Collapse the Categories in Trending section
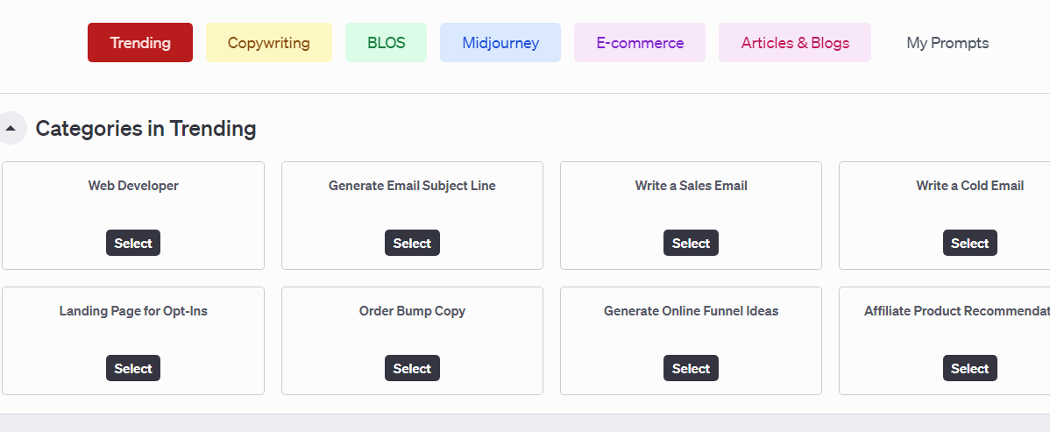 11,128
